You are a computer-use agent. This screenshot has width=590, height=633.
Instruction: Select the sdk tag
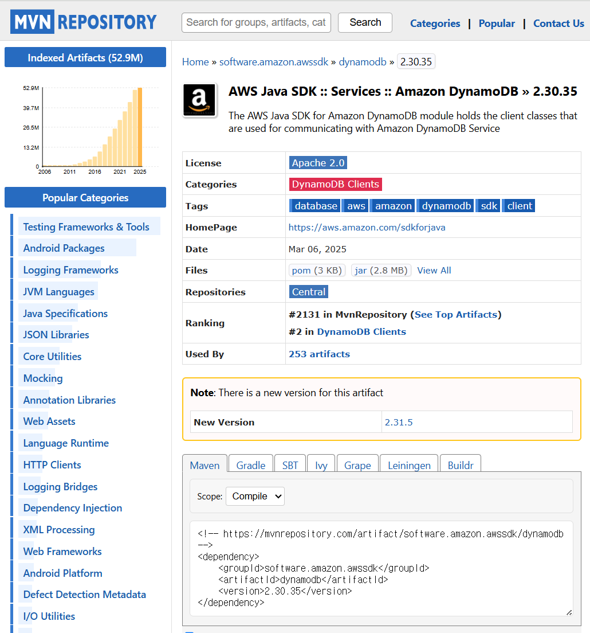[x=489, y=206]
